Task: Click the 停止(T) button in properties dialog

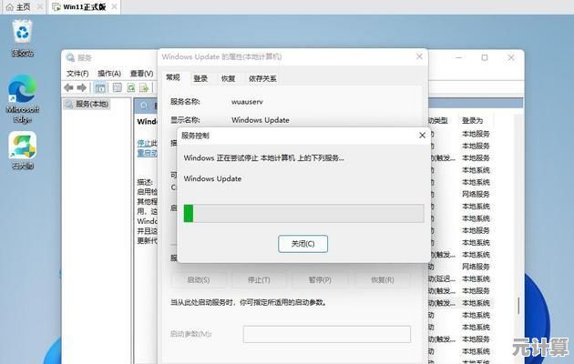Action: click(259, 280)
